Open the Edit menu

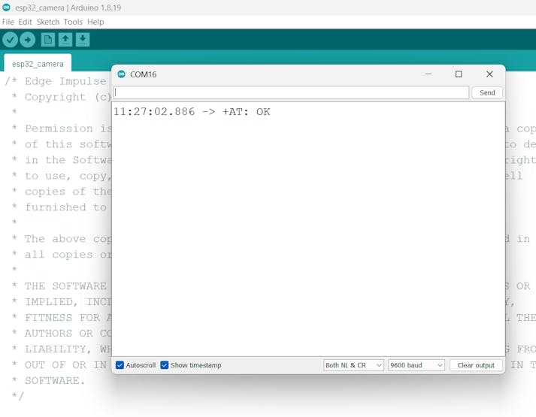25,22
